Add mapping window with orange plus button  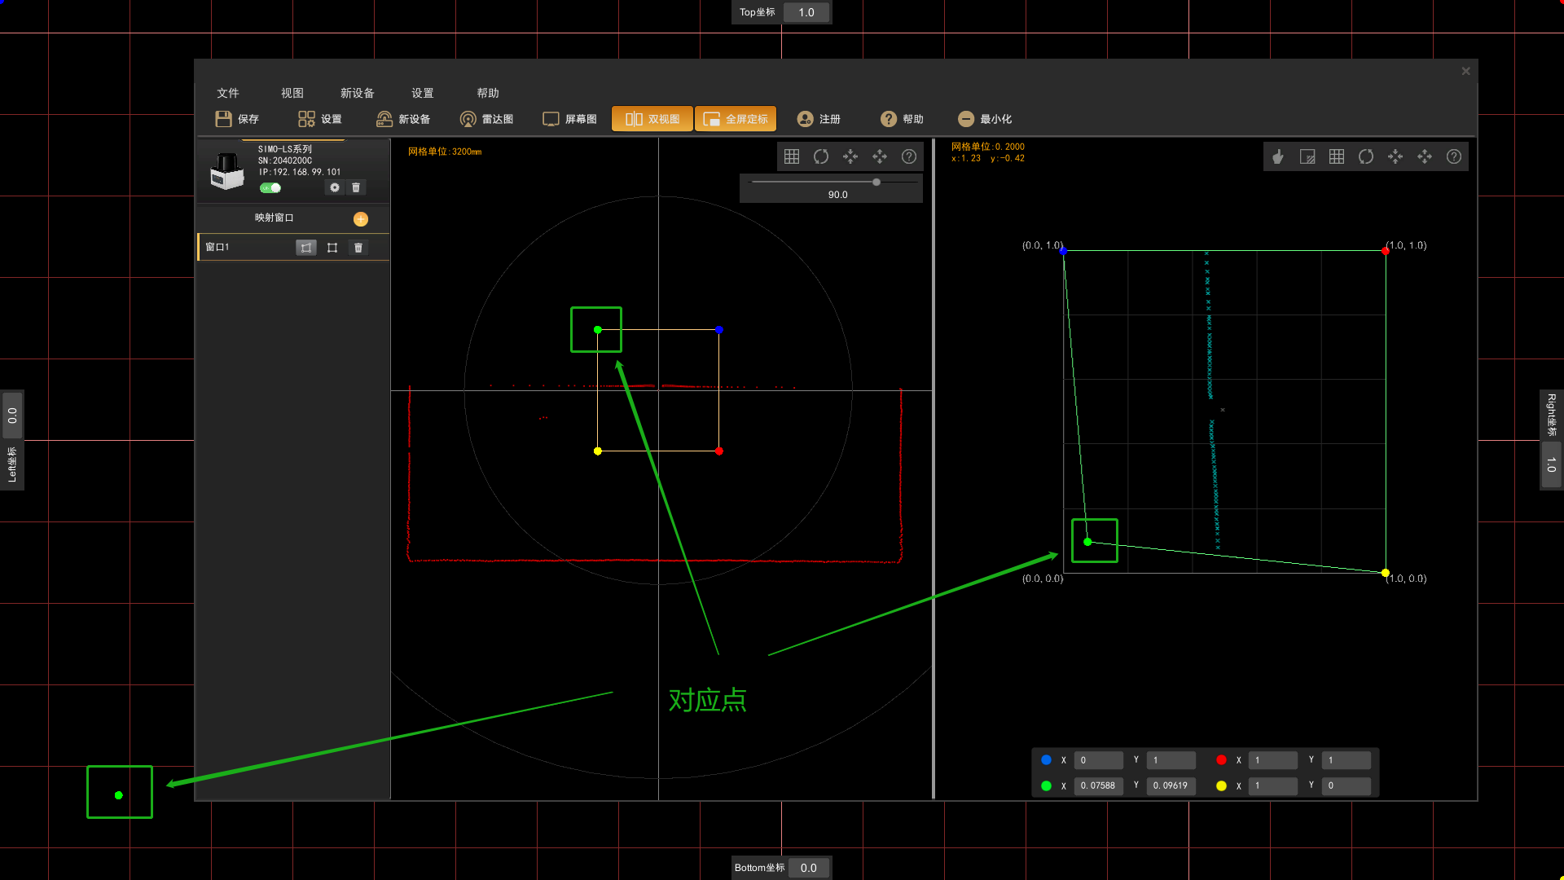click(361, 218)
